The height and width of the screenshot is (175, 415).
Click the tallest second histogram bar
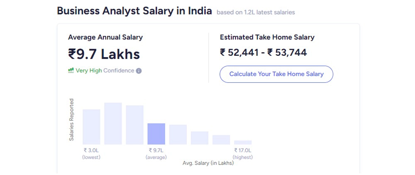tap(113, 124)
